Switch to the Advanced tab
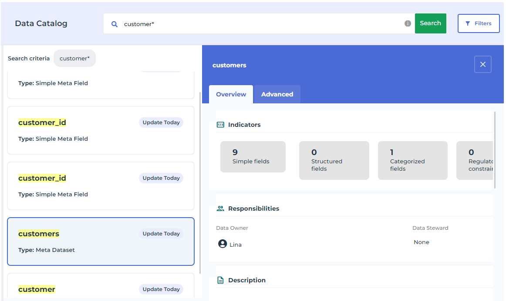The image size is (506, 301). tap(277, 94)
